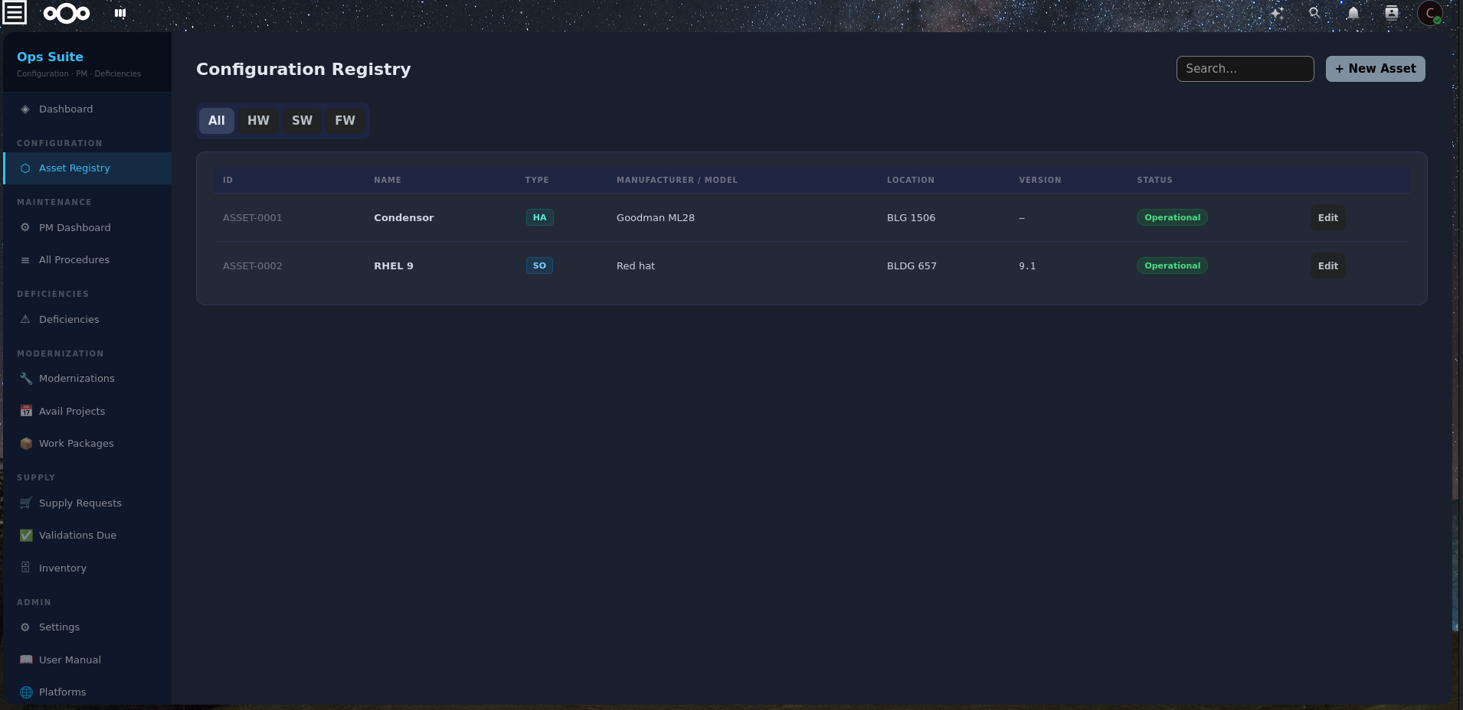Screen dimensions: 1463x710
Task: Open the user avatar menu
Action: point(1430,13)
